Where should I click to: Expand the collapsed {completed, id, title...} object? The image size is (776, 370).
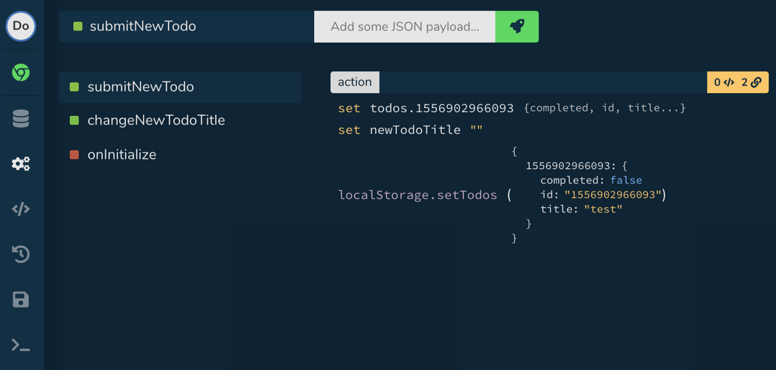click(x=604, y=108)
